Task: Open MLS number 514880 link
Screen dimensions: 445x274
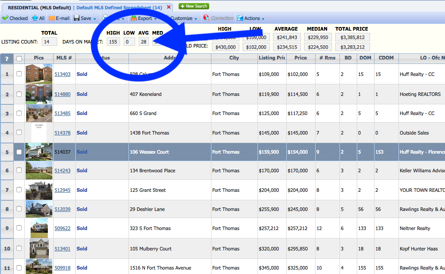Action: pos(62,94)
